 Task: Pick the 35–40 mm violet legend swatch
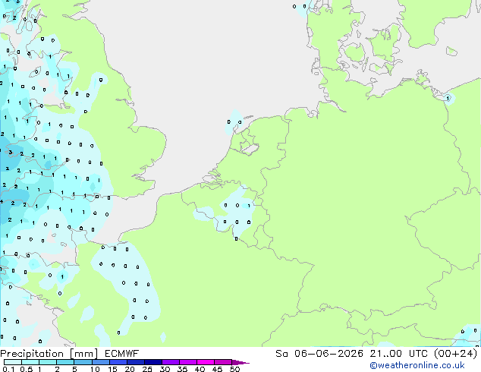tap(187, 362)
